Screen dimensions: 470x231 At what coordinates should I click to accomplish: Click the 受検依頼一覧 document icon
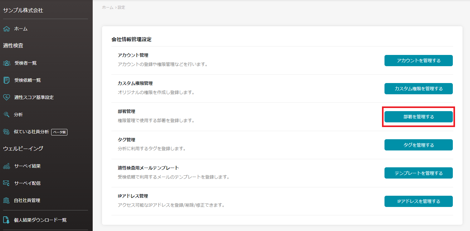(x=7, y=80)
